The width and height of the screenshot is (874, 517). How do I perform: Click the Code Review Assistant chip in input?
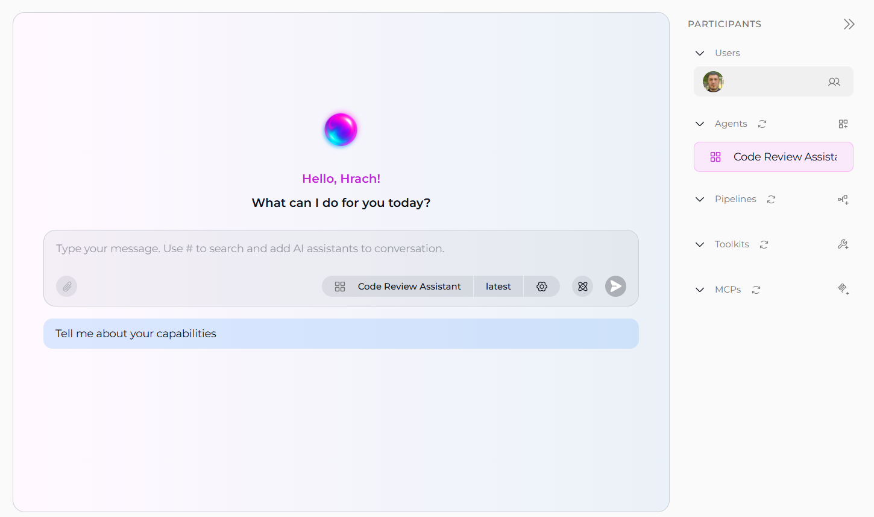(x=398, y=287)
